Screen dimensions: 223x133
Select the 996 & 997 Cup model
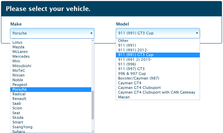point(158,73)
